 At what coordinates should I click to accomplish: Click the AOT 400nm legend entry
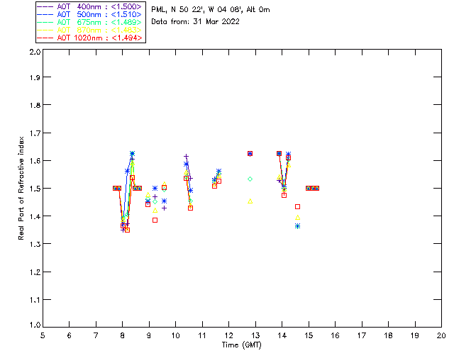click(89, 6)
